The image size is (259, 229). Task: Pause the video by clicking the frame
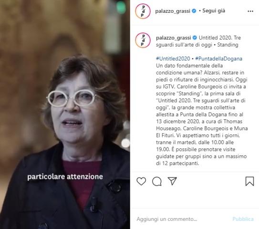[65, 114]
